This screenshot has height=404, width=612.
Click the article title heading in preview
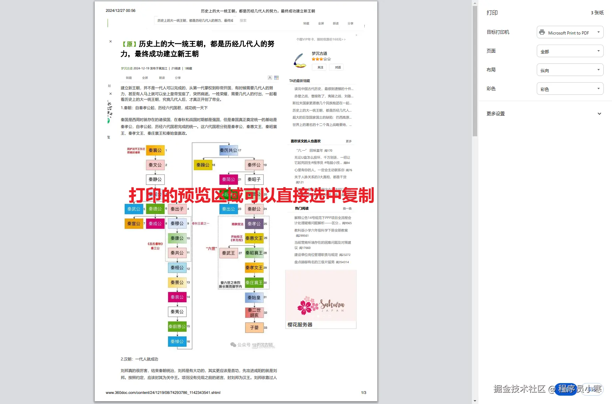point(197,49)
